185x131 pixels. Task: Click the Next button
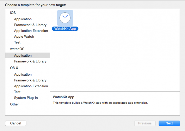point(169,123)
